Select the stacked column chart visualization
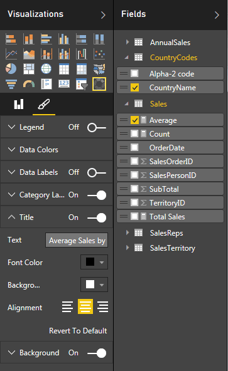 point(29,39)
